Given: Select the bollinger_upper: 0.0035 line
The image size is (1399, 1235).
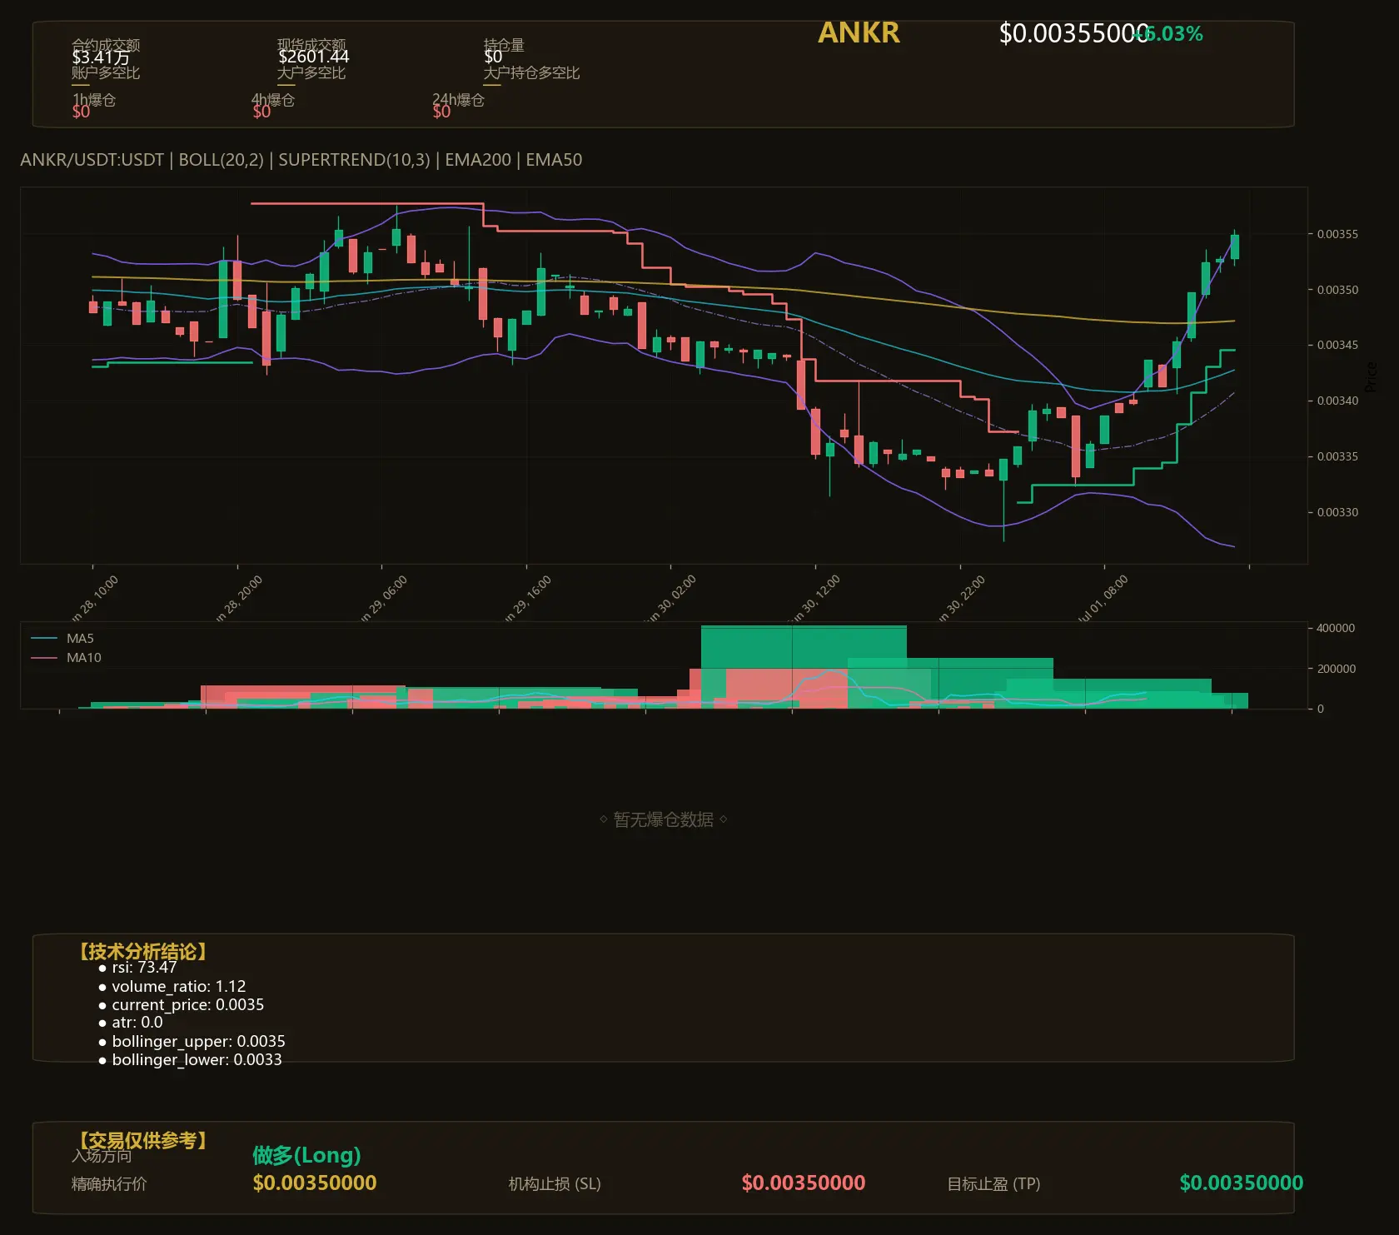Looking at the screenshot, I should [199, 1042].
